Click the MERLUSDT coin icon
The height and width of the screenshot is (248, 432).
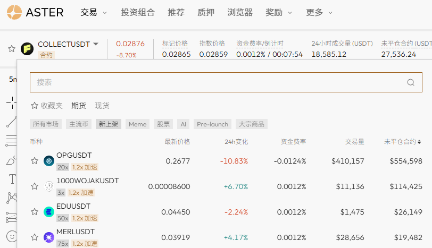[49, 237]
